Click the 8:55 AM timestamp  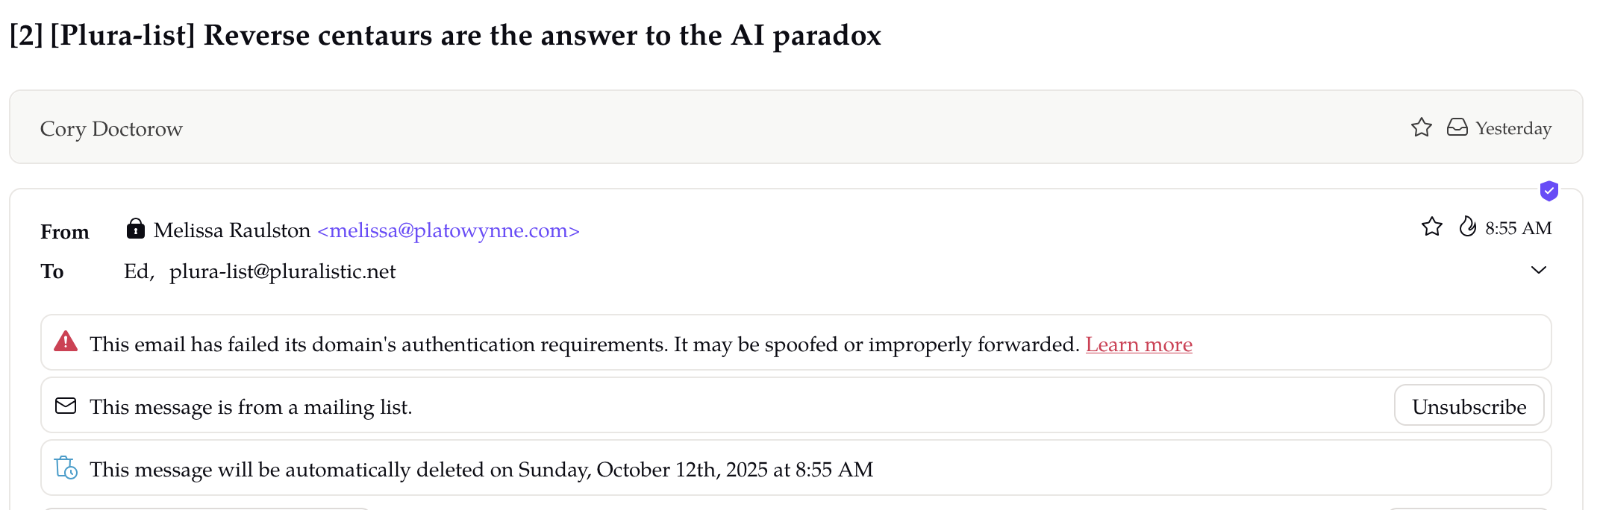(1518, 228)
